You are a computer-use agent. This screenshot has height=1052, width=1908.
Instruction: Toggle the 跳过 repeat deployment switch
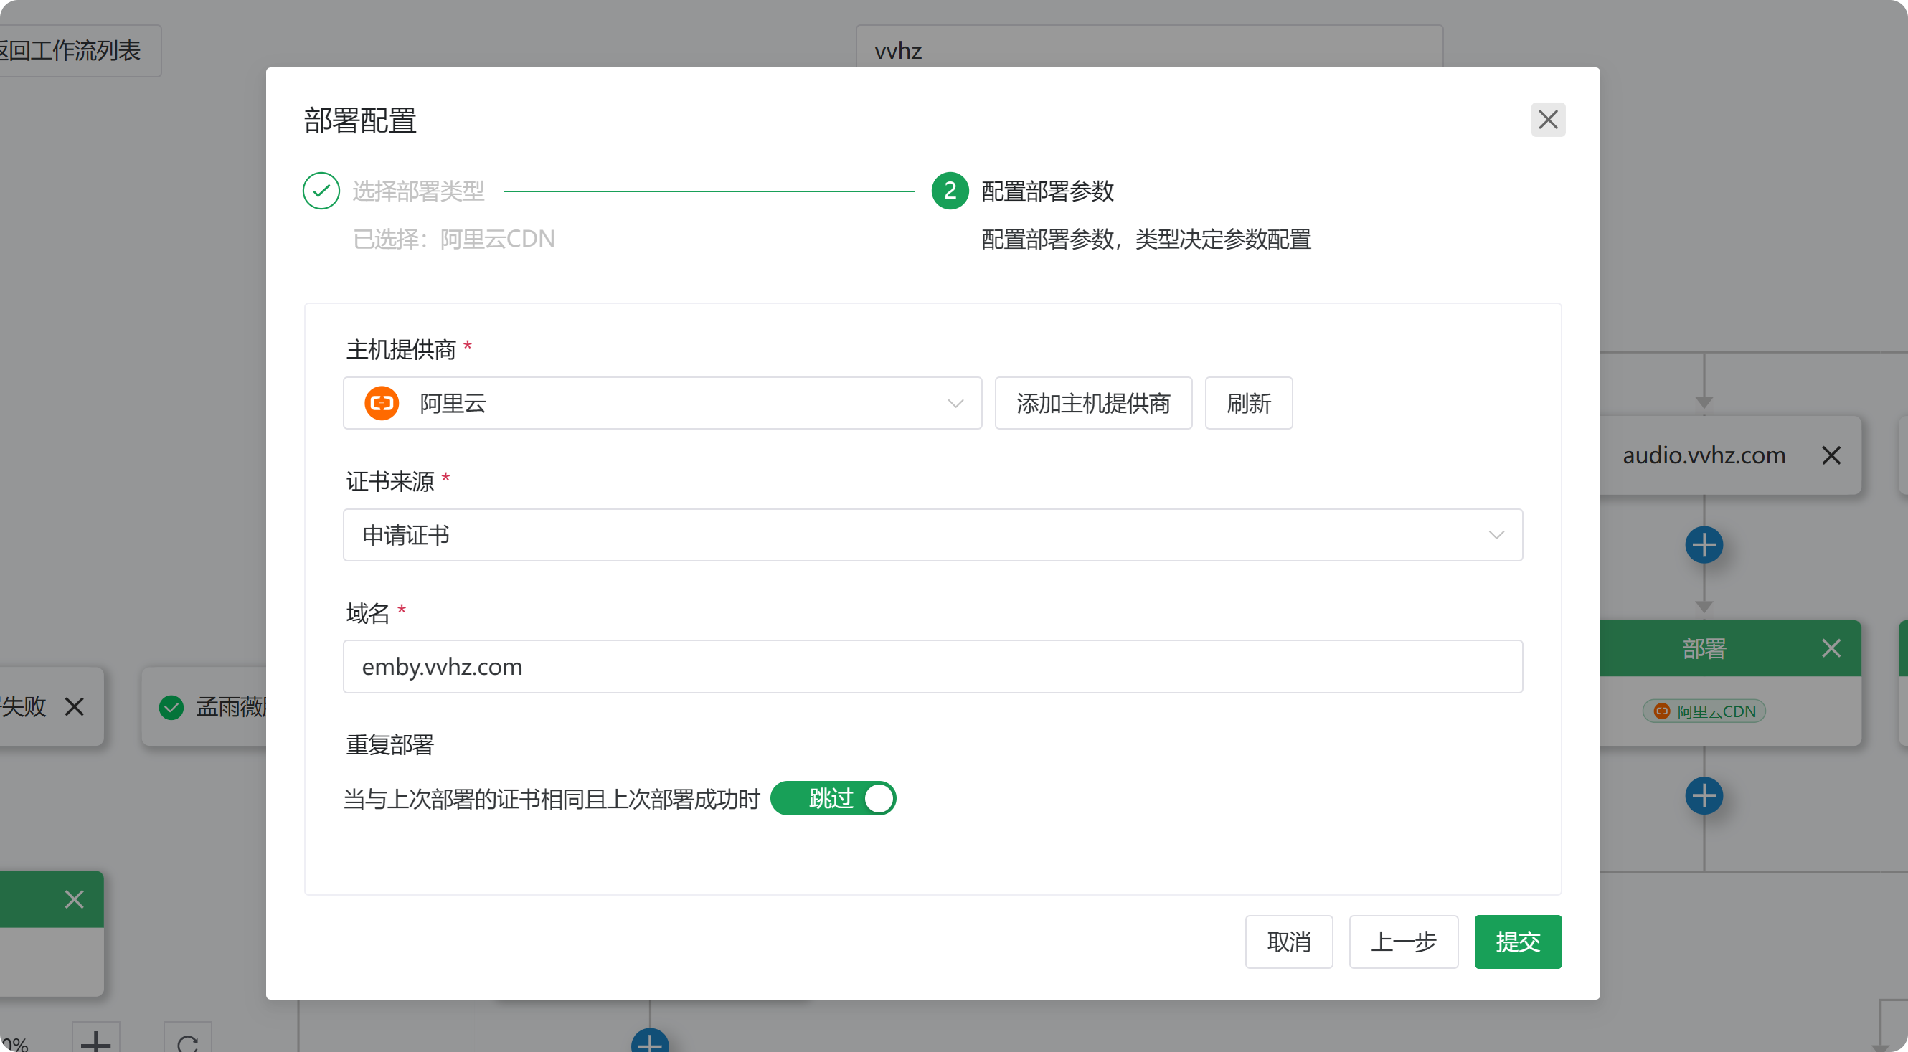tap(833, 799)
